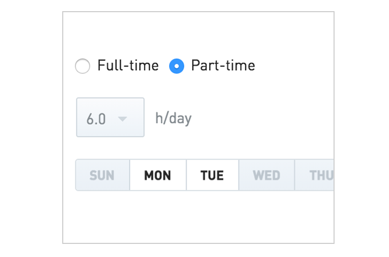
Task: Click the "h/day" unit label
Action: pyautogui.click(x=174, y=118)
